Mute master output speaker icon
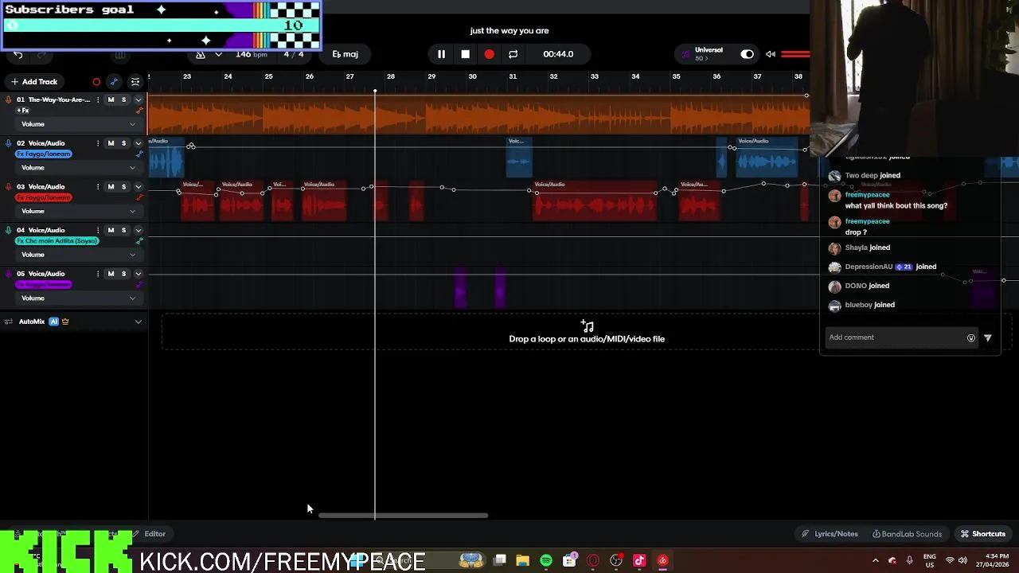The image size is (1019, 573). click(770, 54)
